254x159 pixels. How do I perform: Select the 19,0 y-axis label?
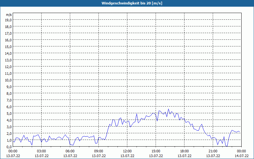point(8,20)
